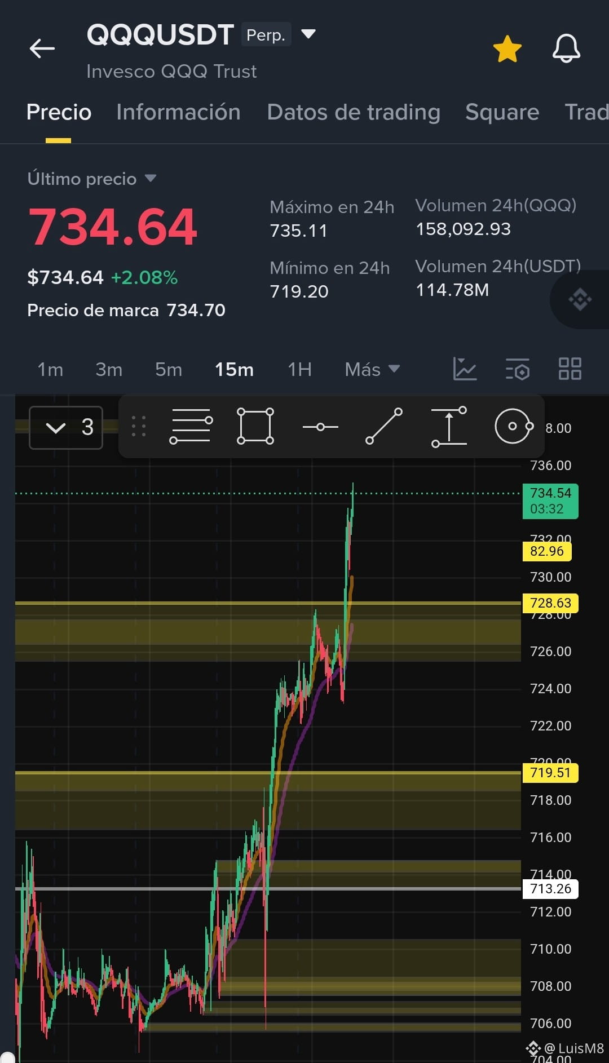Tap the +2.08% change percentage
This screenshot has height=1063, width=609.
point(144,278)
